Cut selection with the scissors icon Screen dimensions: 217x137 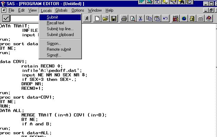tap(140, 18)
